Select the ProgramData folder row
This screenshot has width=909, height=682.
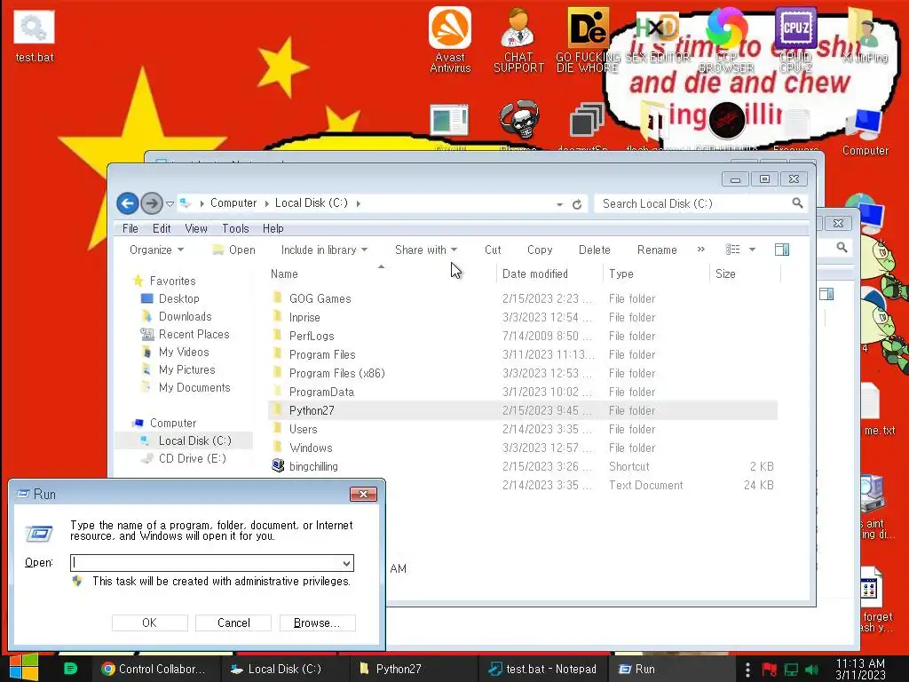click(522, 392)
